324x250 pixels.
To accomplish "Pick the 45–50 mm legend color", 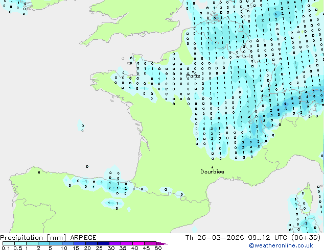I will tap(150, 243).
